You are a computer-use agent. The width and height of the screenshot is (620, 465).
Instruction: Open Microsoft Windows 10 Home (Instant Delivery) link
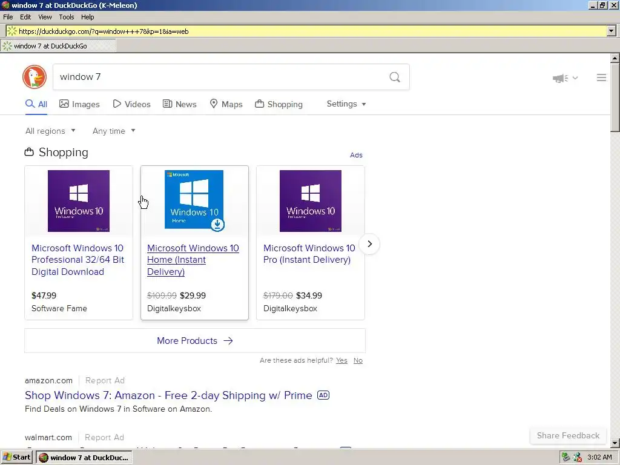click(193, 260)
